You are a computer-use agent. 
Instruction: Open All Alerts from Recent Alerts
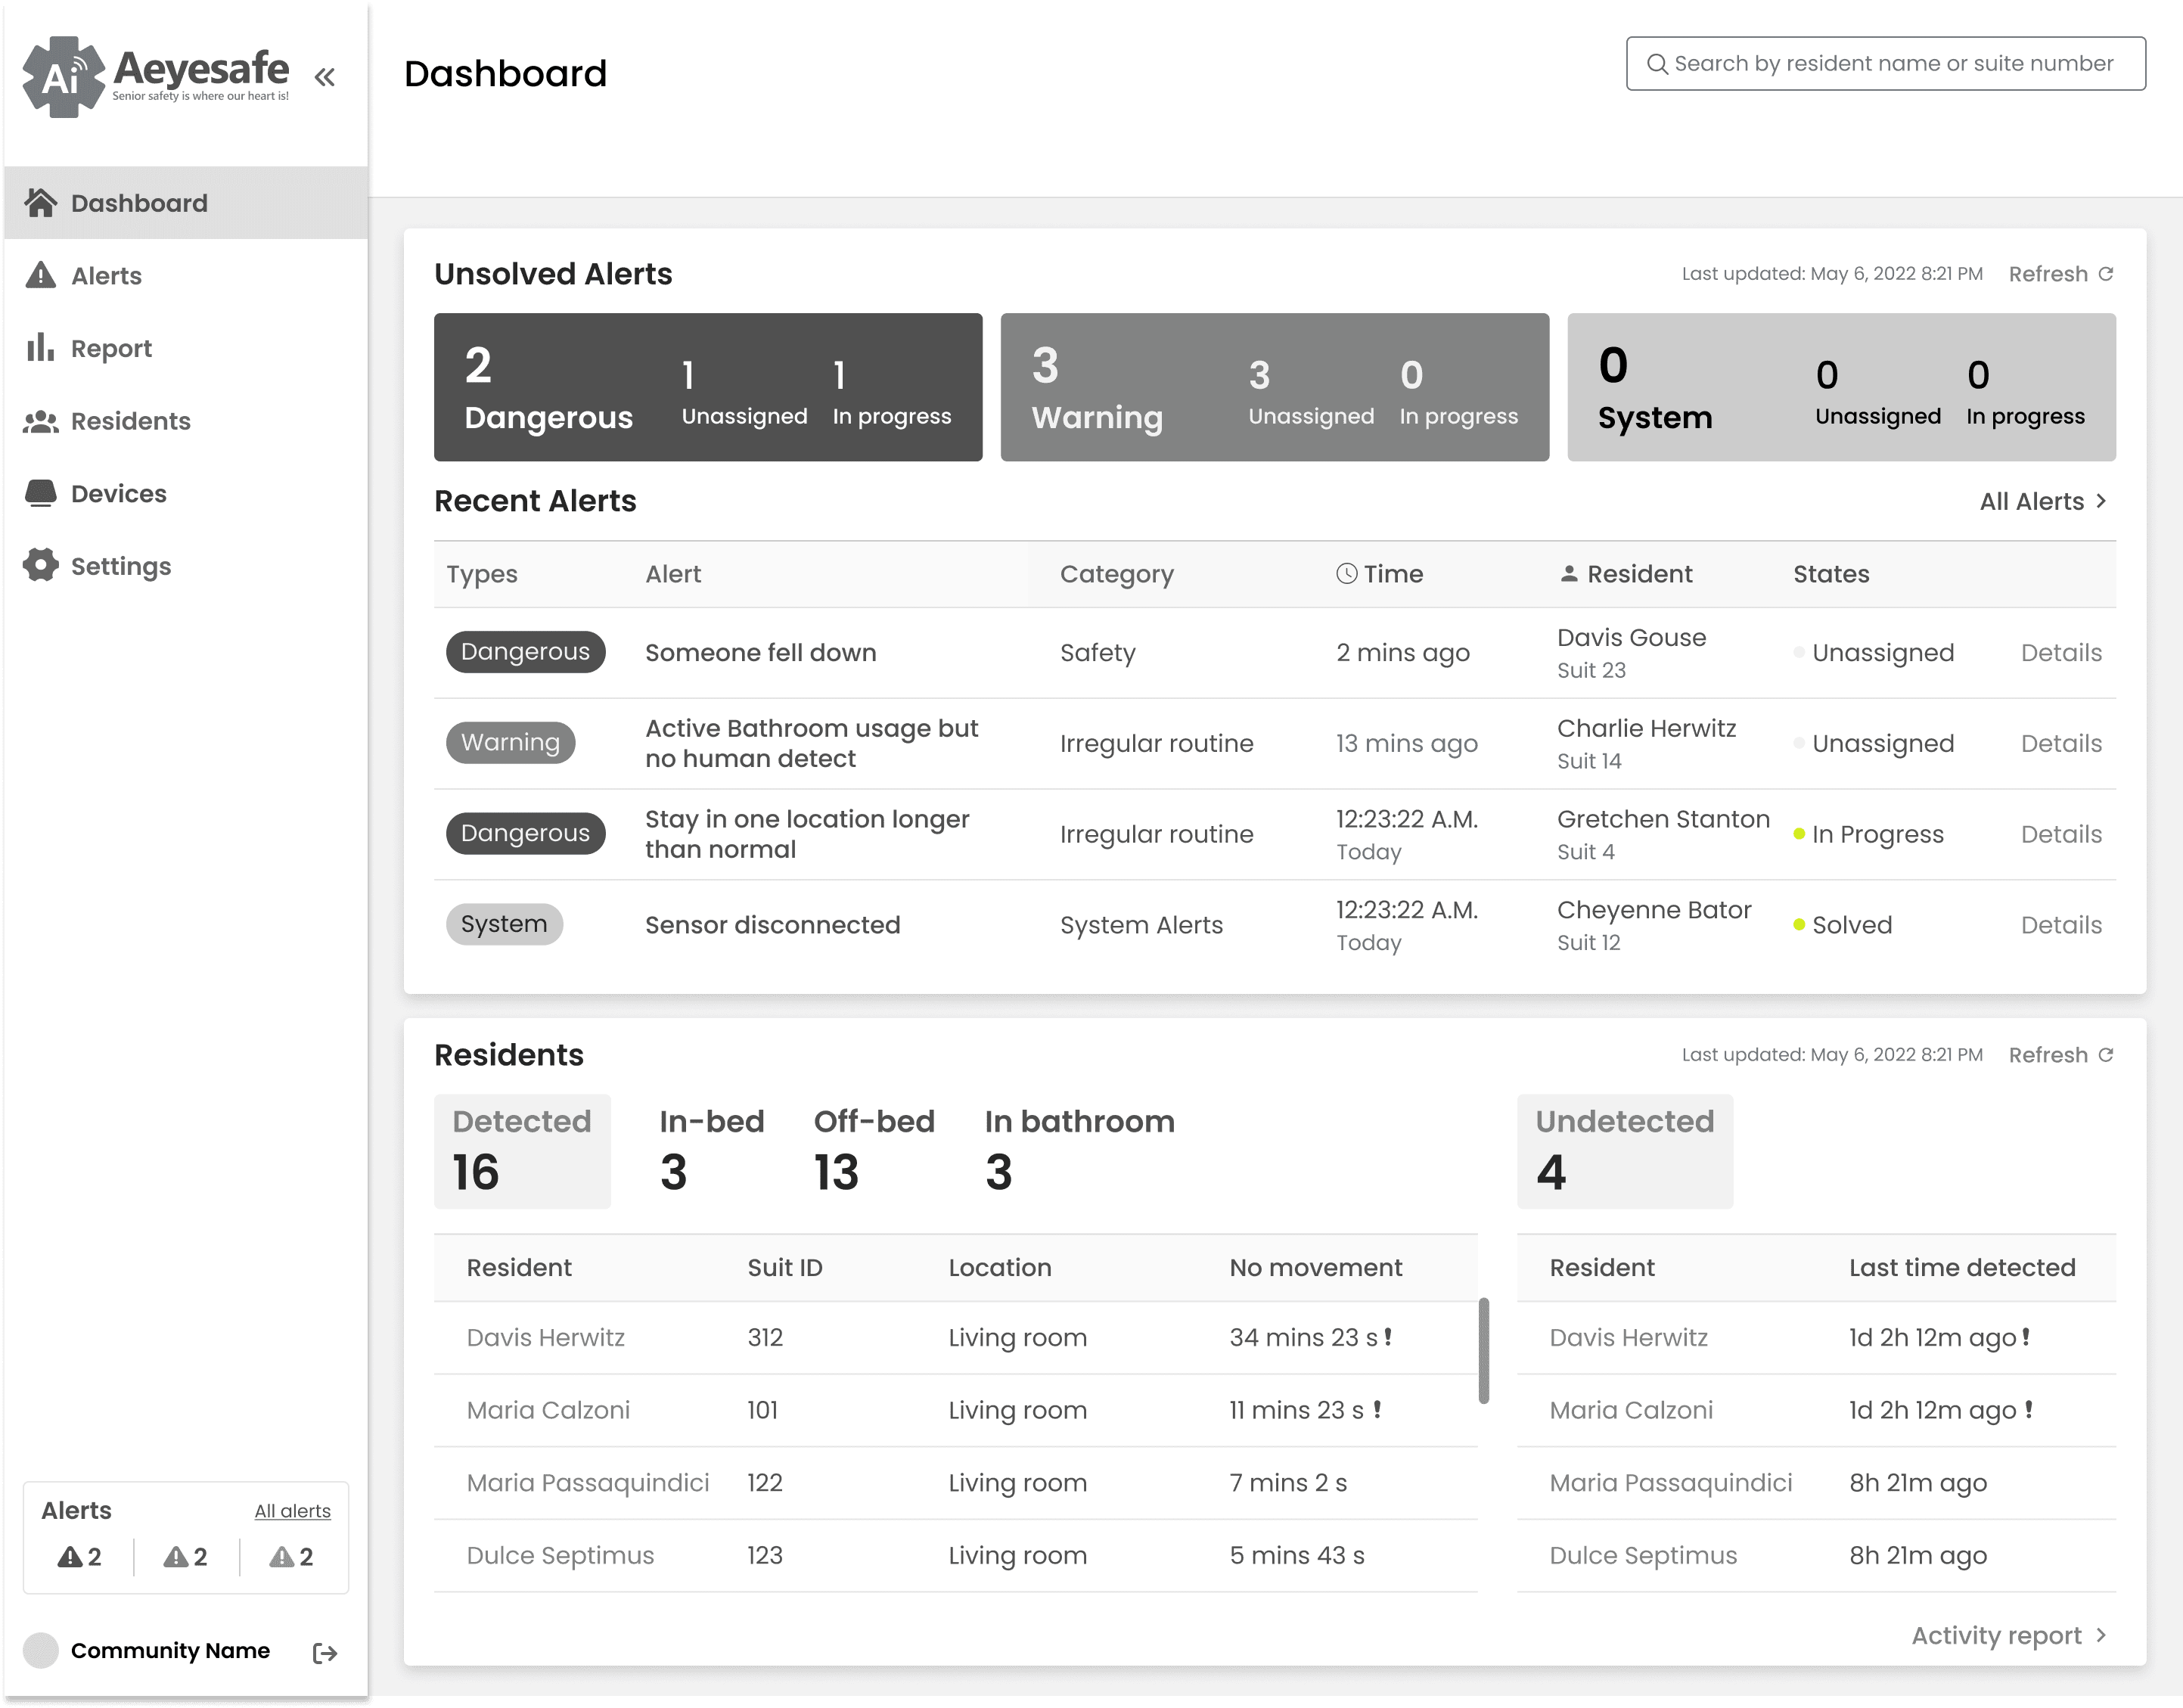[2044, 501]
